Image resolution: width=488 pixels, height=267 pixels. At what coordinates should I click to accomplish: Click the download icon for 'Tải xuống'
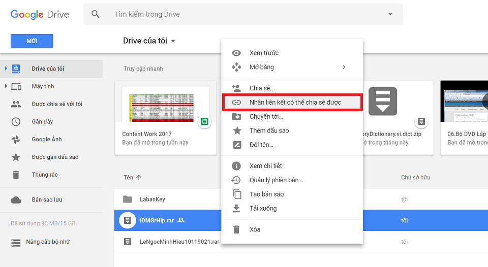tap(236, 208)
